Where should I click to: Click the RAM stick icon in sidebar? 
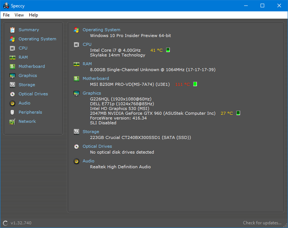[12, 57]
